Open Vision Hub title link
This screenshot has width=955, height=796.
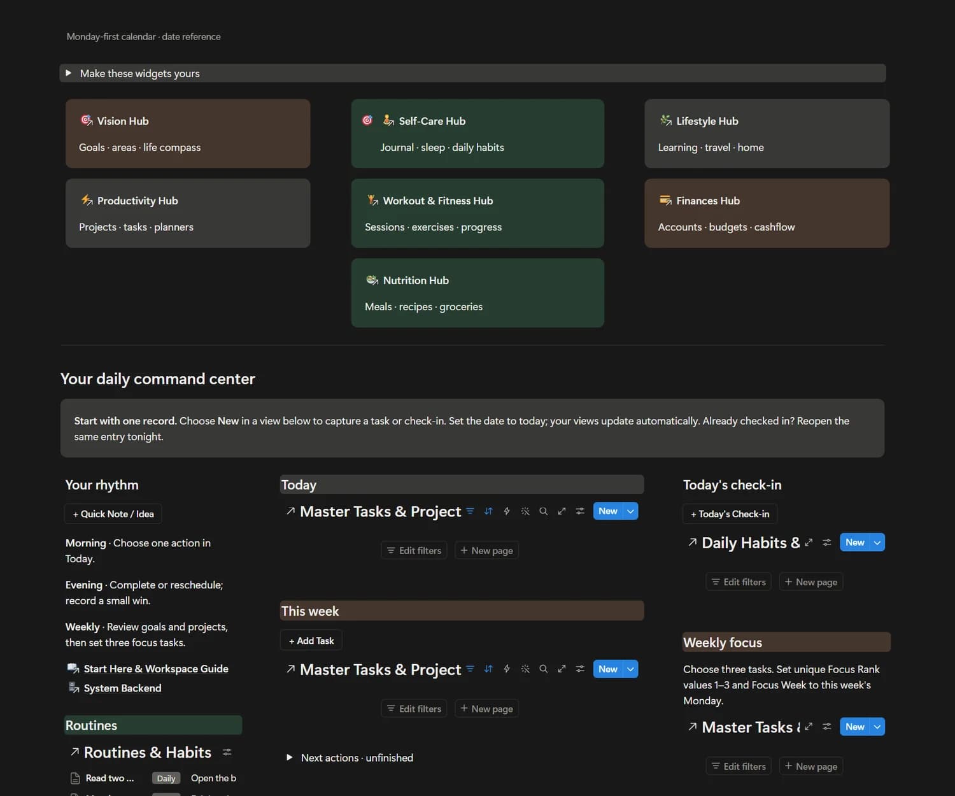(x=123, y=121)
